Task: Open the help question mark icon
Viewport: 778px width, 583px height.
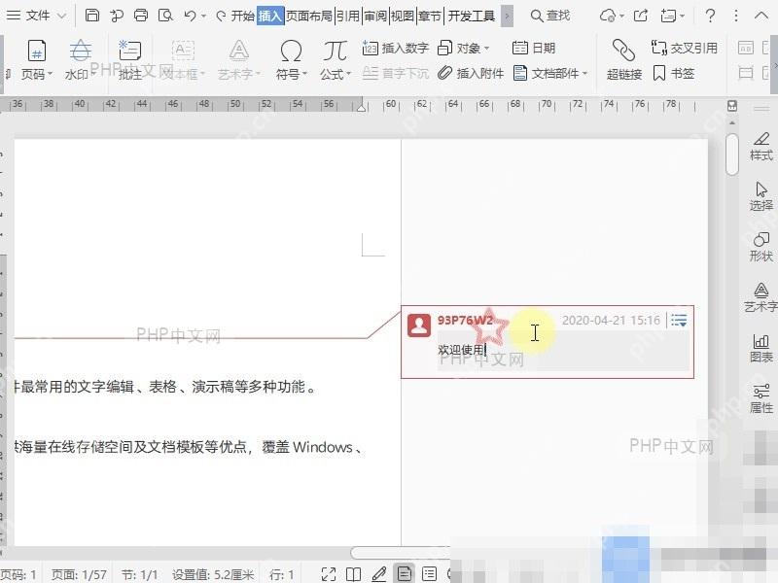Action: click(710, 16)
